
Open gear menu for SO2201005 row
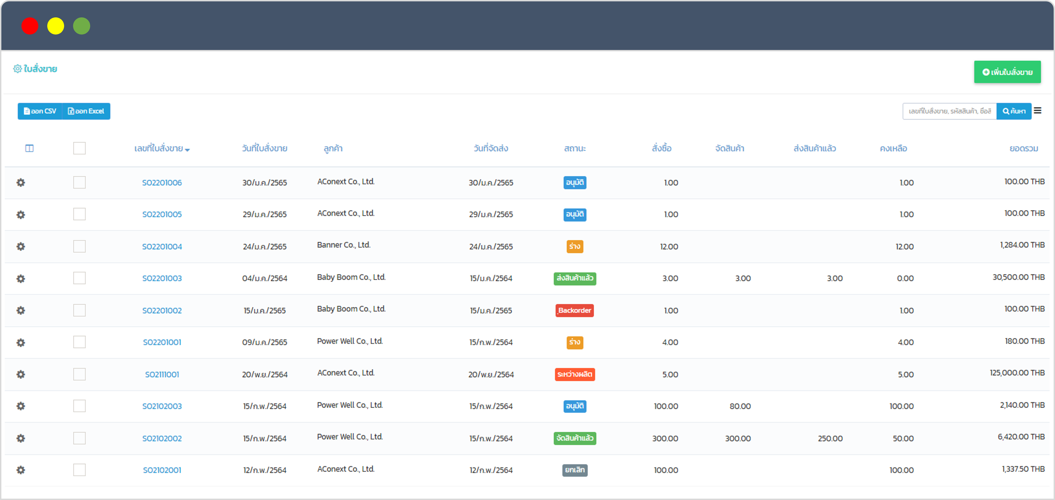point(20,215)
